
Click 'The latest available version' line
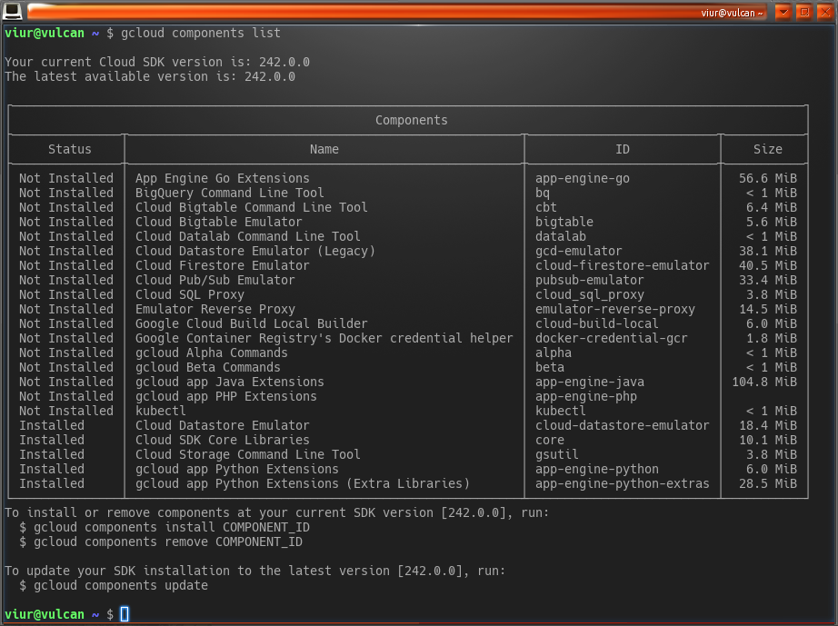[x=150, y=76]
